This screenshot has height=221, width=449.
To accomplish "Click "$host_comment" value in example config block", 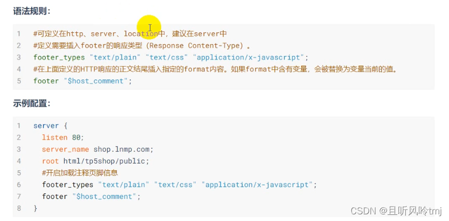I will tap(104, 196).
